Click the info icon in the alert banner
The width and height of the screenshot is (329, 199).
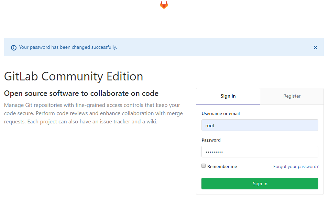[x=14, y=47]
